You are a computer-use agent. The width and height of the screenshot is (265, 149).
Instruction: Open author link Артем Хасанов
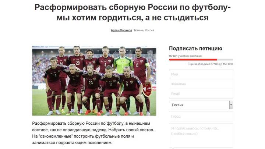(x=121, y=30)
